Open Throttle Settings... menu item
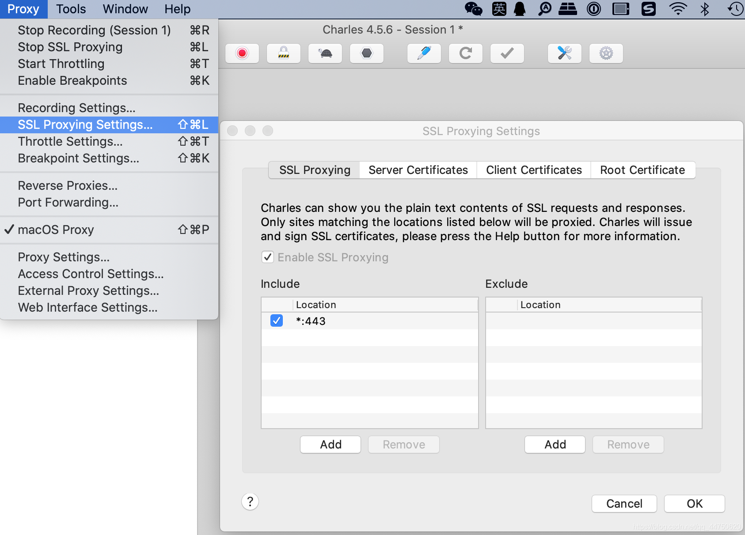This screenshot has width=745, height=535. (x=109, y=141)
